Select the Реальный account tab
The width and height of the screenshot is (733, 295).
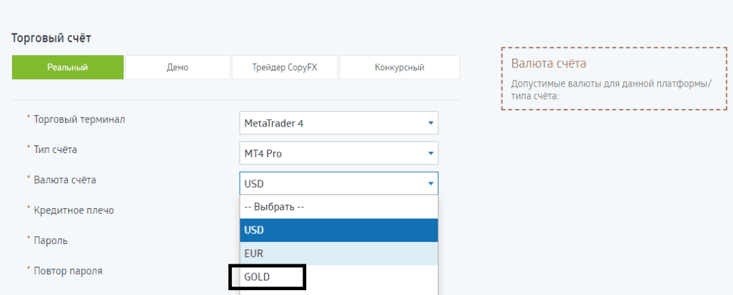click(x=68, y=67)
